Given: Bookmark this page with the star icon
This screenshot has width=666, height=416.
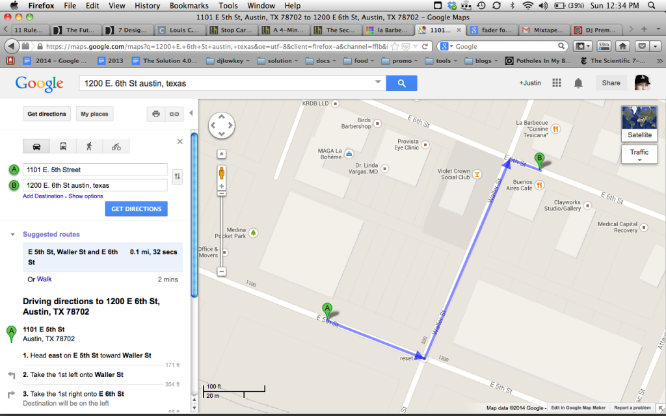Looking at the screenshot, I should tap(395, 46).
